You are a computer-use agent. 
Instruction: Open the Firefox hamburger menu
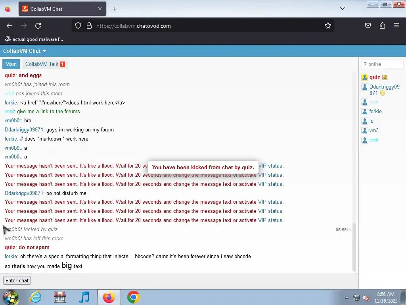[x=396, y=26]
